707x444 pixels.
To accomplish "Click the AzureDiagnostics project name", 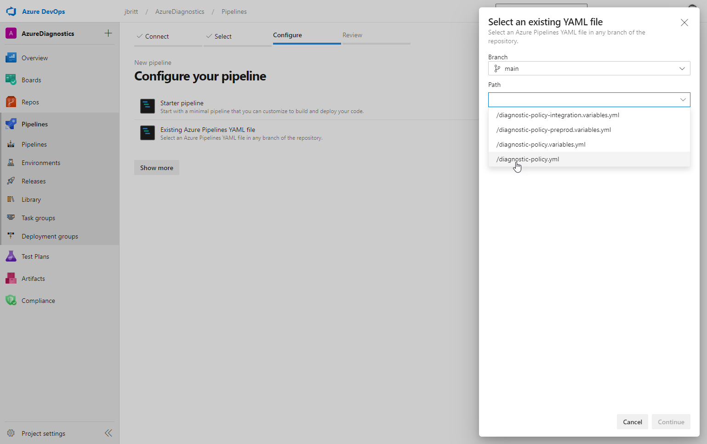I will 48,34.
